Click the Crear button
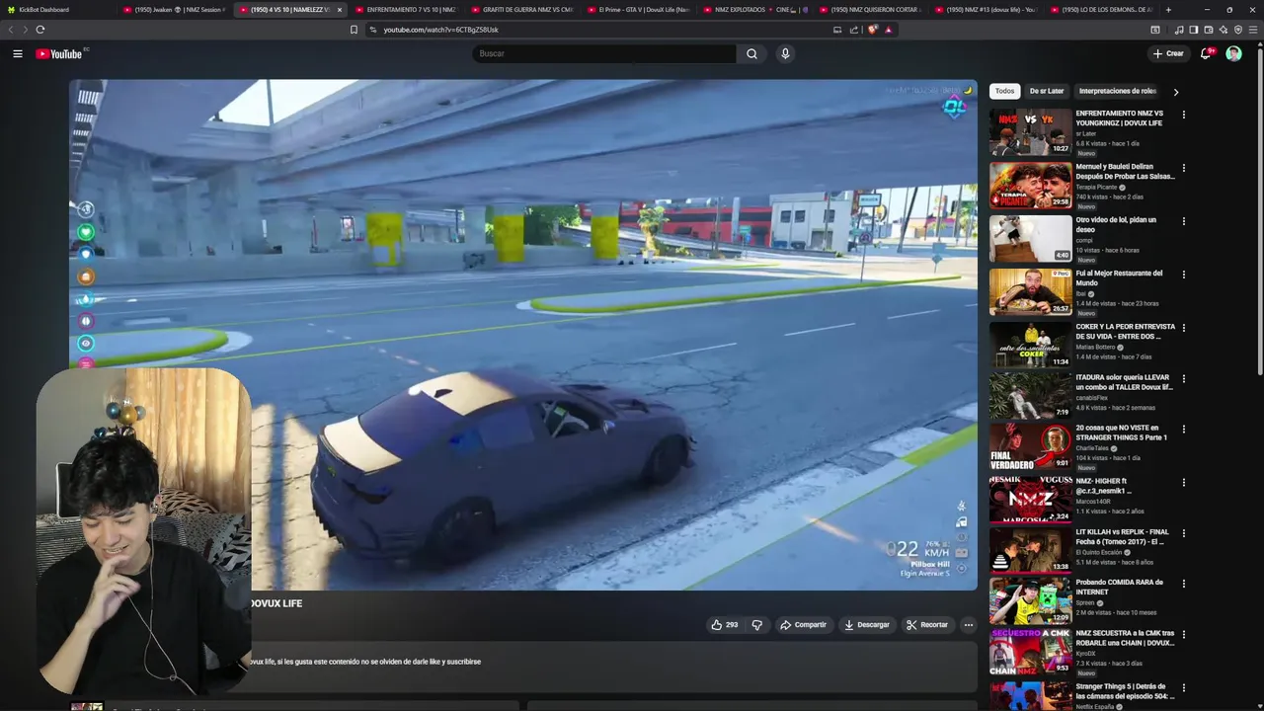The height and width of the screenshot is (711, 1264). click(x=1168, y=53)
